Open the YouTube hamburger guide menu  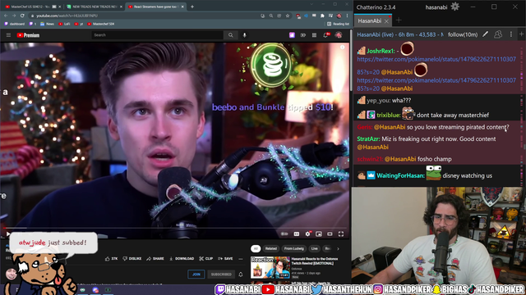tap(9, 34)
